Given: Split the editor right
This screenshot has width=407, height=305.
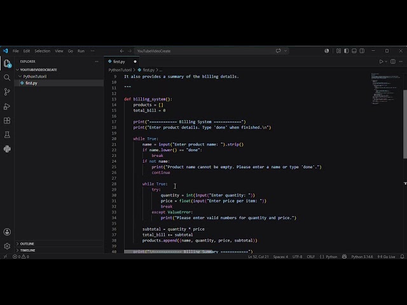Looking at the screenshot, I should (x=393, y=62).
